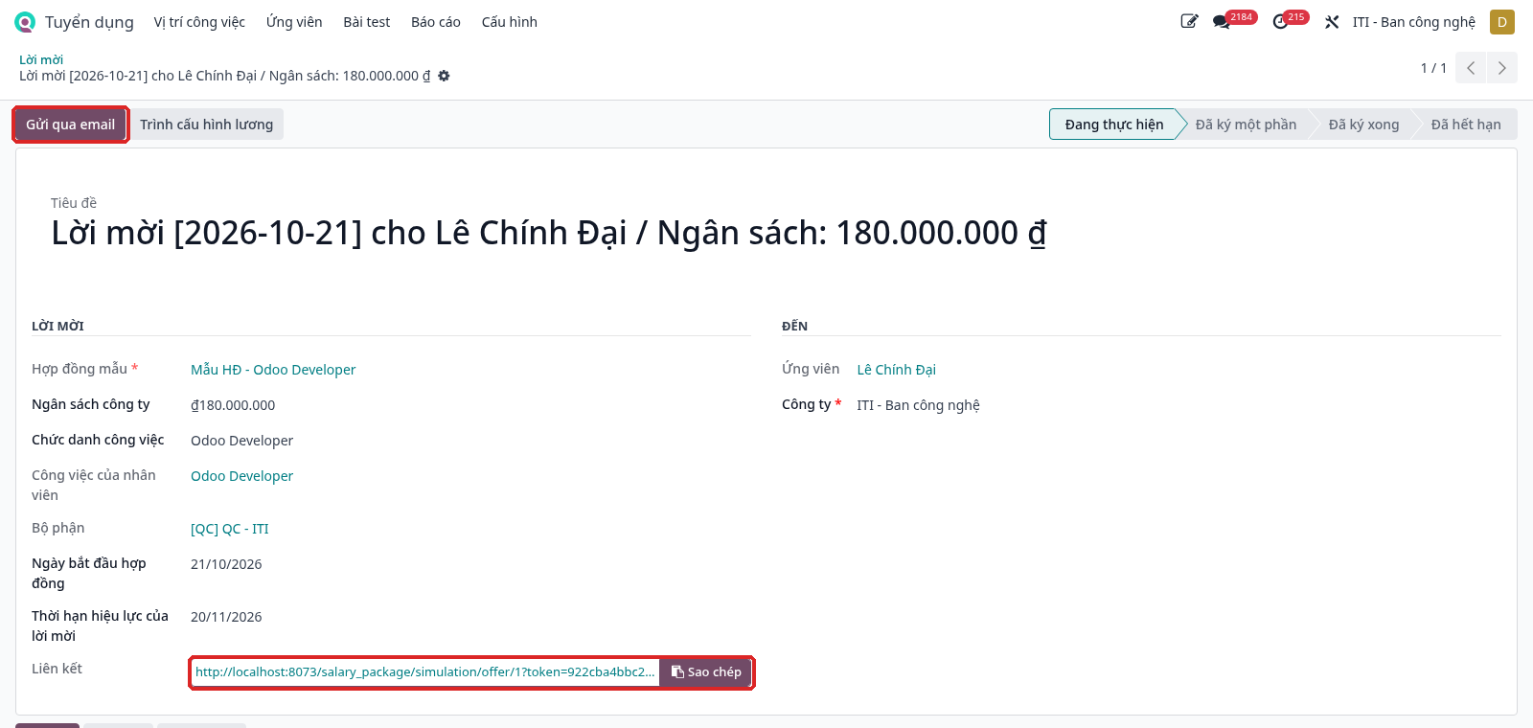Image resolution: width=1533 pixels, height=728 pixels.
Task: Open messages icon with 2184 badge
Action: pyautogui.click(x=1222, y=22)
